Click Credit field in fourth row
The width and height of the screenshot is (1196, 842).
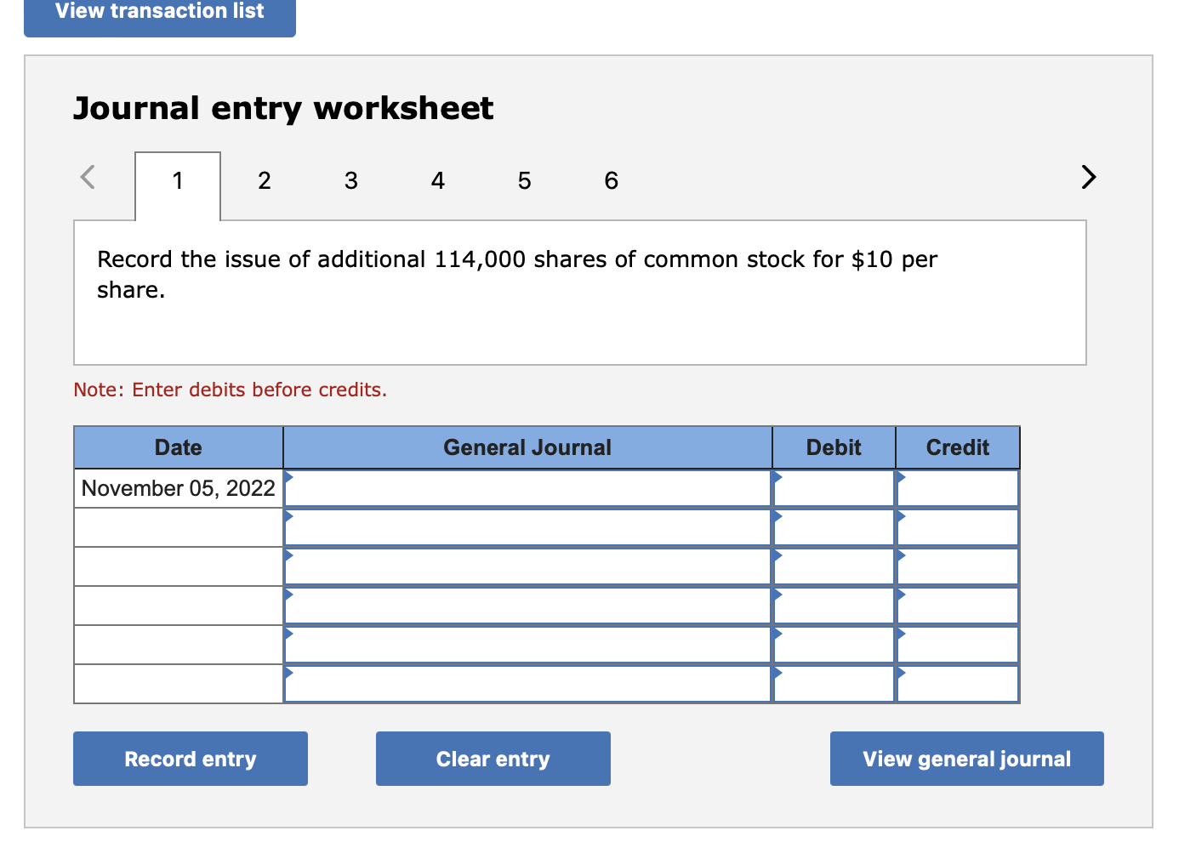tap(958, 606)
